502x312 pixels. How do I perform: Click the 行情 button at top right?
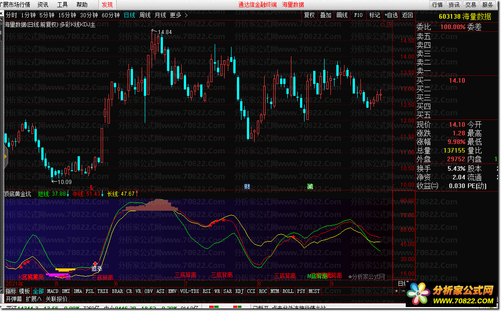[437, 5]
